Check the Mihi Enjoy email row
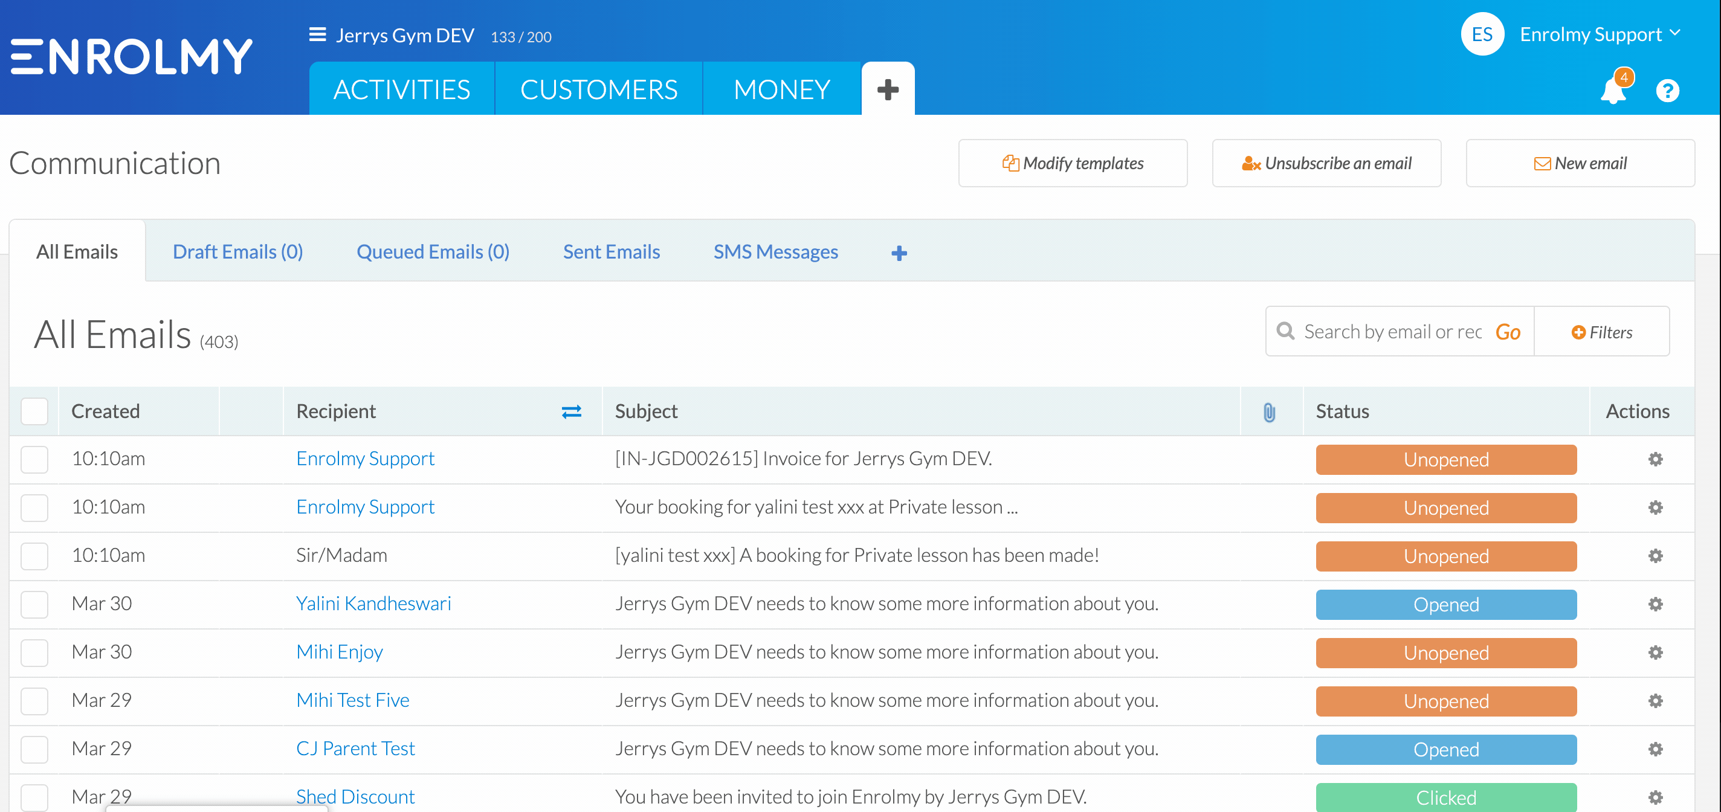This screenshot has height=812, width=1721. (34, 652)
